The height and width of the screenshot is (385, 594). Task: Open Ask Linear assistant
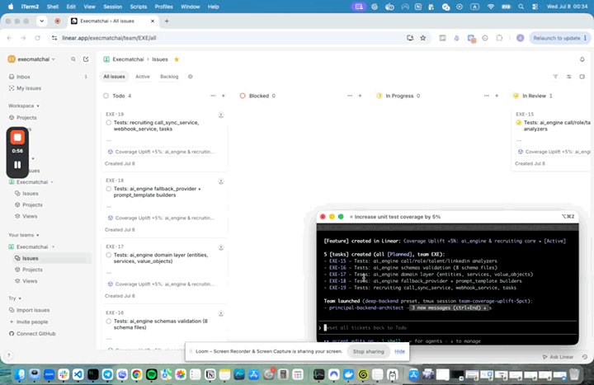click(x=558, y=357)
